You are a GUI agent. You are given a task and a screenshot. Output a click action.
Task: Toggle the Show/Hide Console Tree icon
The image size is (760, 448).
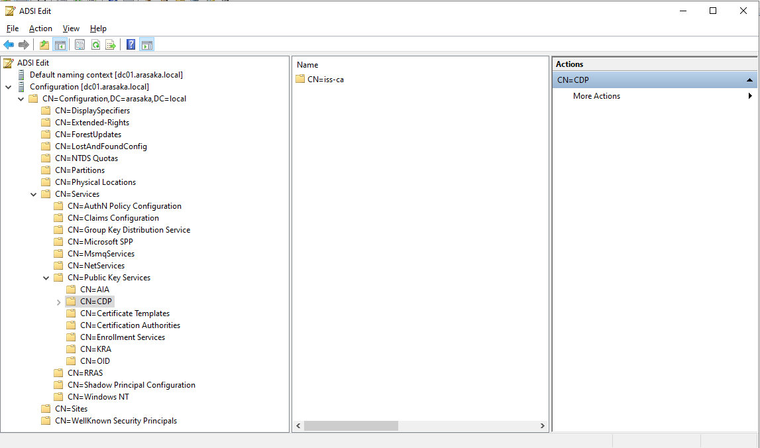[x=60, y=44]
